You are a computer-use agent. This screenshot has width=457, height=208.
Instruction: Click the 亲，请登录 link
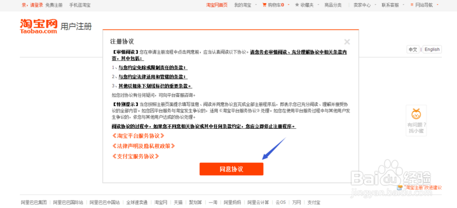(32, 5)
